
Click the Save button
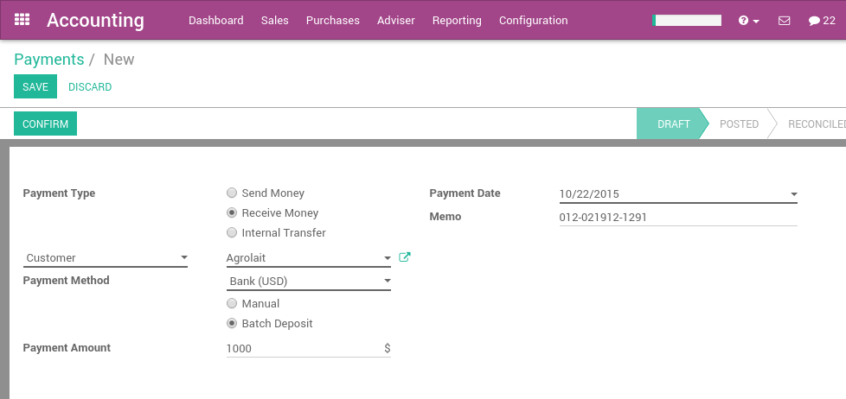pos(35,87)
